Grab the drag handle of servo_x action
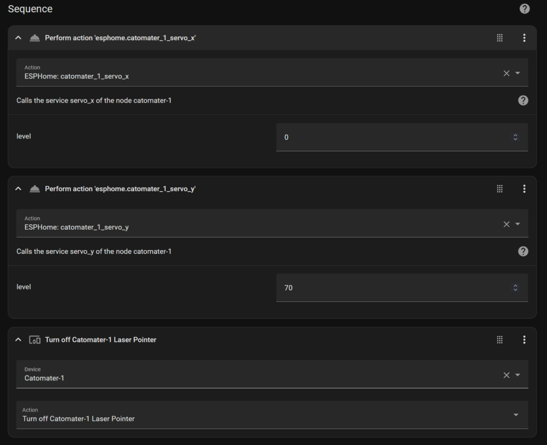Screen dimensions: 547x445 pos(499,38)
